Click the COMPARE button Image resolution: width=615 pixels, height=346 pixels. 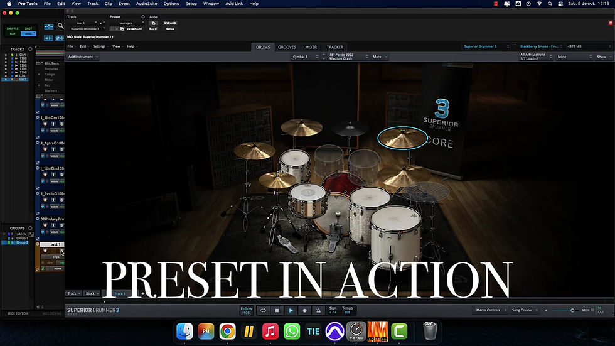click(134, 29)
